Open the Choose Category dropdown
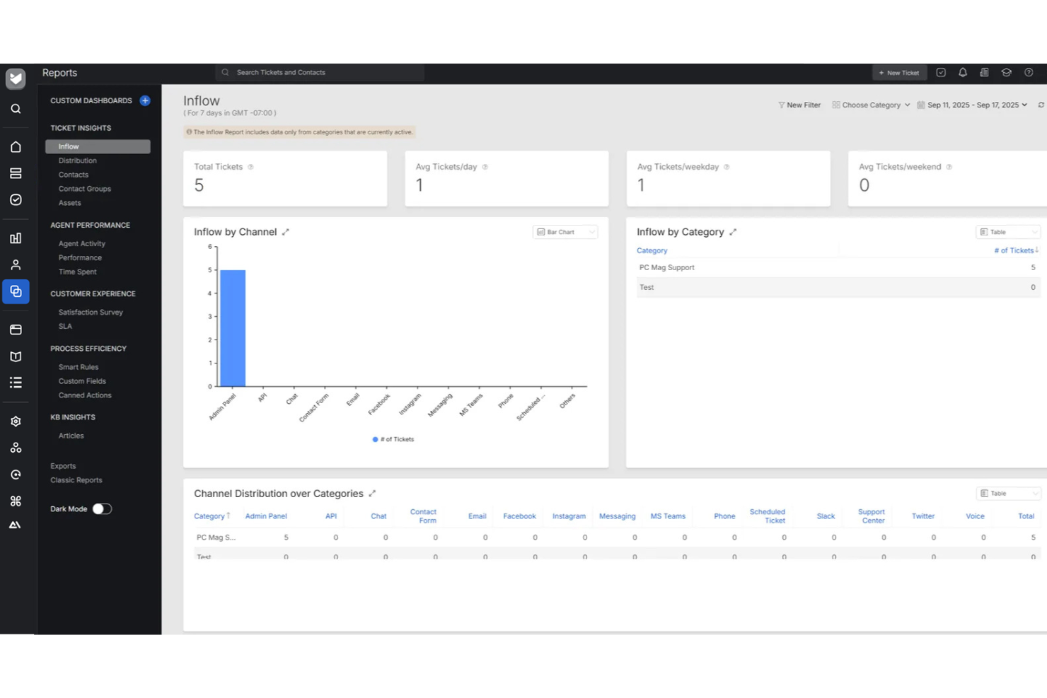1047x698 pixels. (x=870, y=105)
